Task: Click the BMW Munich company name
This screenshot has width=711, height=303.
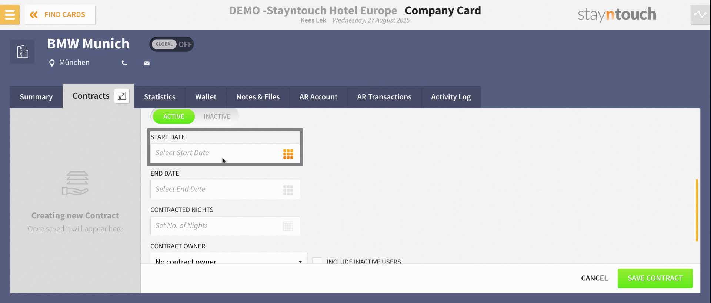Action: (89, 44)
